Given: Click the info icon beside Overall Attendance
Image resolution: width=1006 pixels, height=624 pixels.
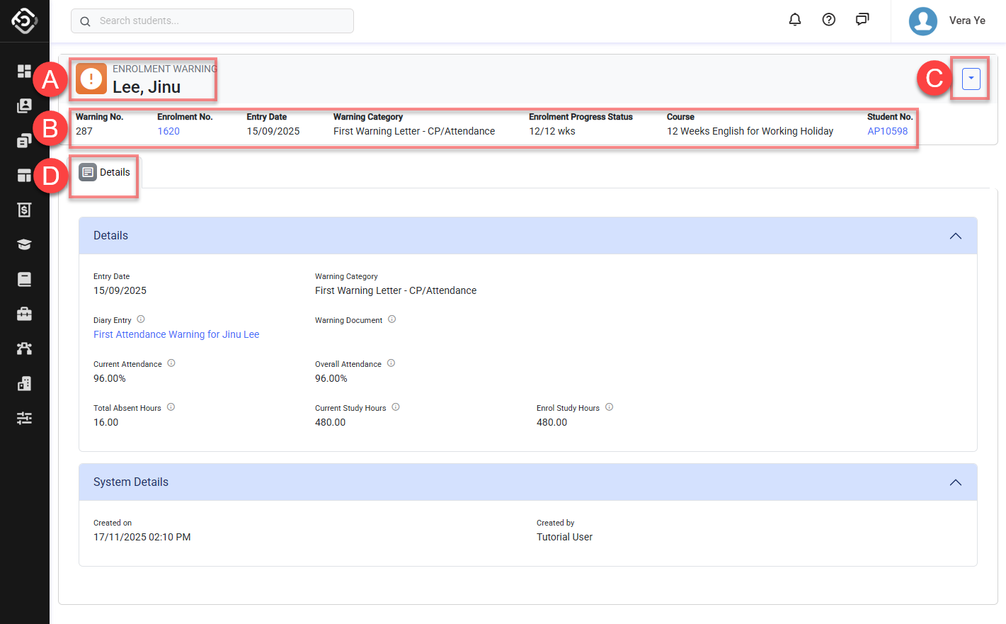Looking at the screenshot, I should pos(391,363).
